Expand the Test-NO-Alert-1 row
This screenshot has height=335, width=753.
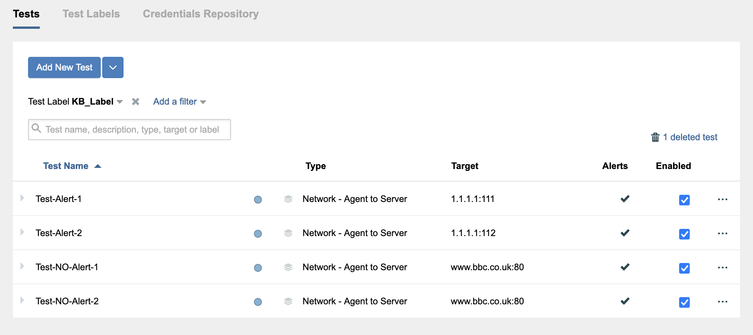click(22, 266)
